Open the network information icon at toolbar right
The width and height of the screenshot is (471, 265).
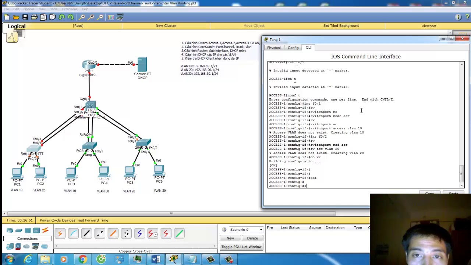pyautogui.click(x=458, y=17)
